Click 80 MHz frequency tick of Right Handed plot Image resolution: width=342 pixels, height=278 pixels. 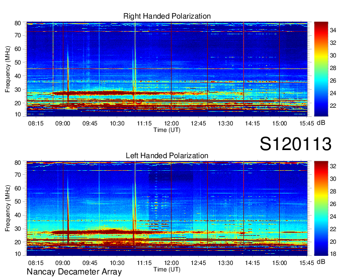point(18,23)
